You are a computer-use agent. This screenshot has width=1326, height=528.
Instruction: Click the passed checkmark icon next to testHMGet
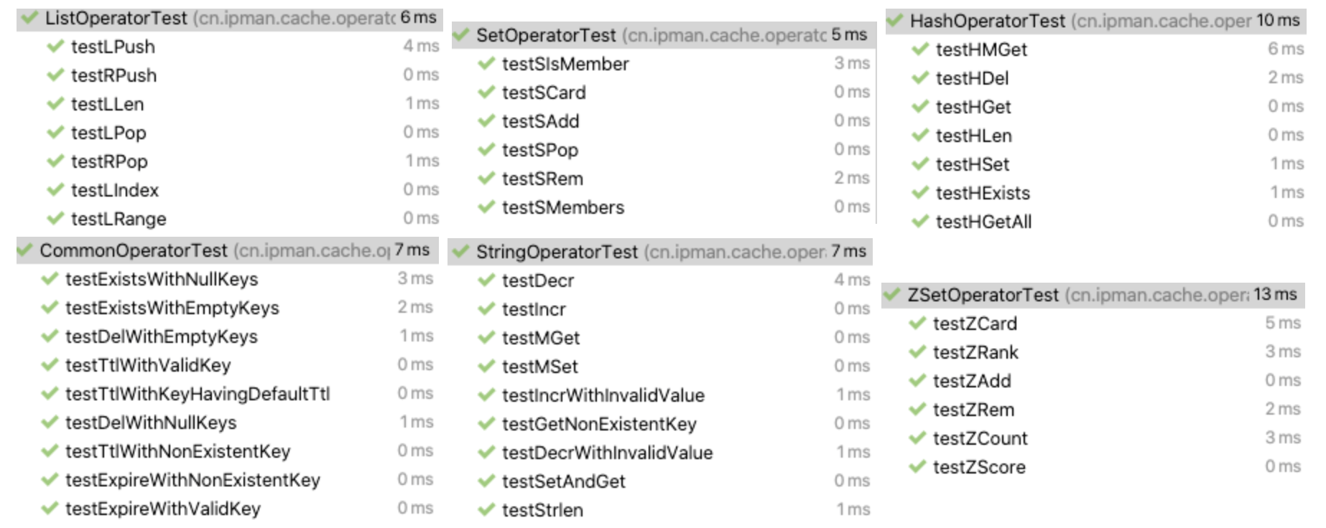coord(920,49)
